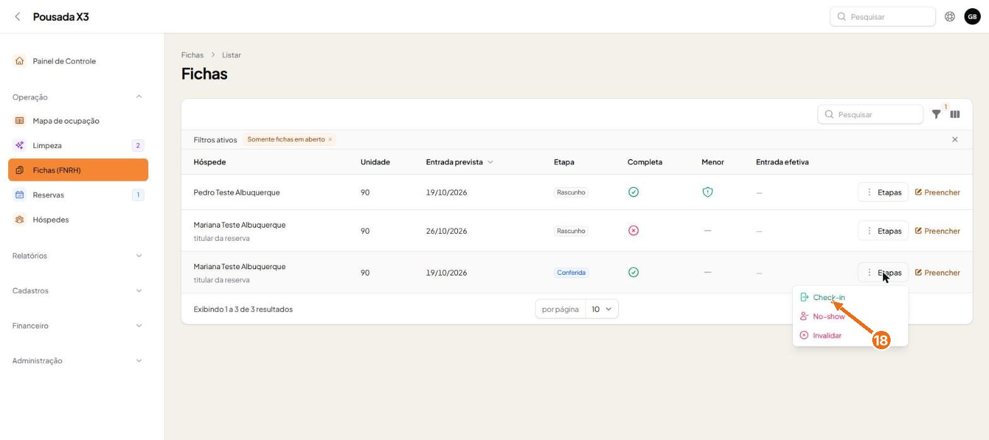The height and width of the screenshot is (440, 989).
Task: Expand the Relatórios sidebar section
Action: 139,256
